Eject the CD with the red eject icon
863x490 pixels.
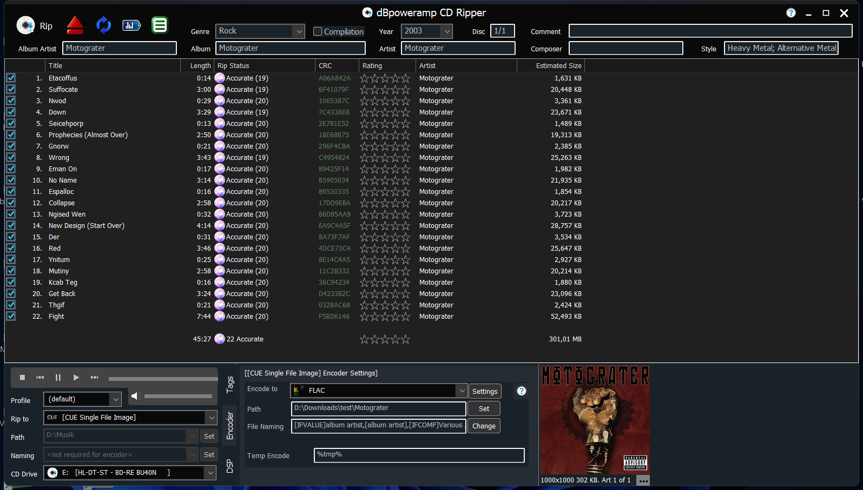pyautogui.click(x=75, y=25)
